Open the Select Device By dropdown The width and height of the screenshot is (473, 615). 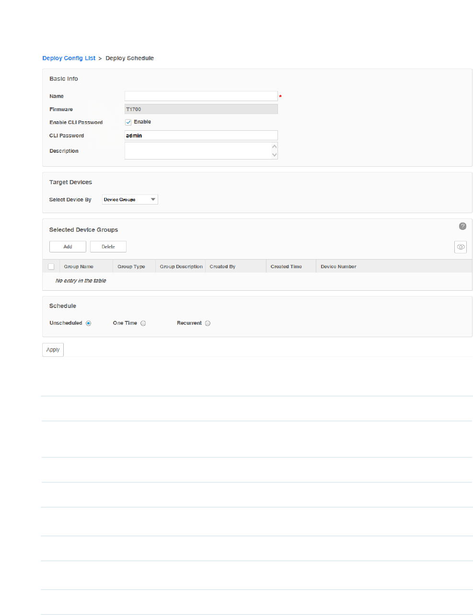pos(130,200)
